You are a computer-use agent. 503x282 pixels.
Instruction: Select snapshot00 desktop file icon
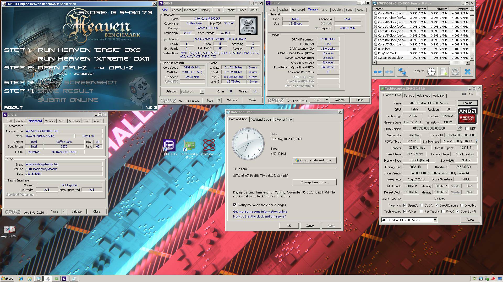9,232
